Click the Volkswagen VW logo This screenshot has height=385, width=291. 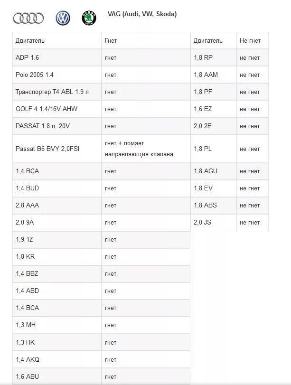pyautogui.click(x=63, y=18)
